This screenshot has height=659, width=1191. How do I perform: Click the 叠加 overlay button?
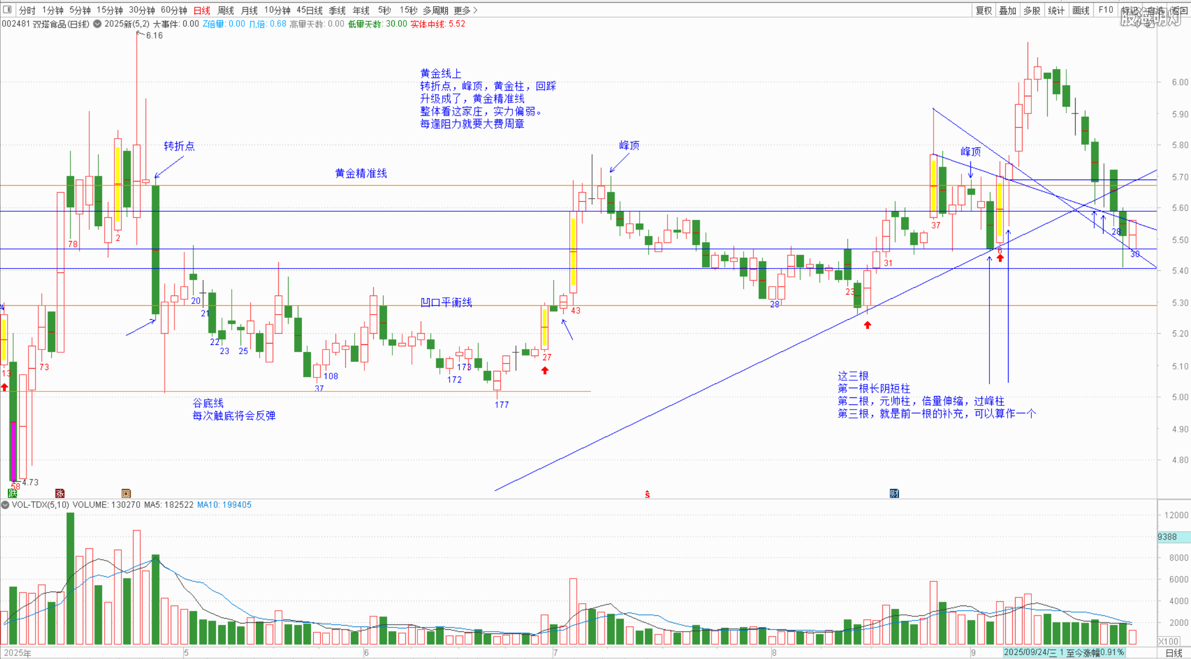(x=1008, y=10)
